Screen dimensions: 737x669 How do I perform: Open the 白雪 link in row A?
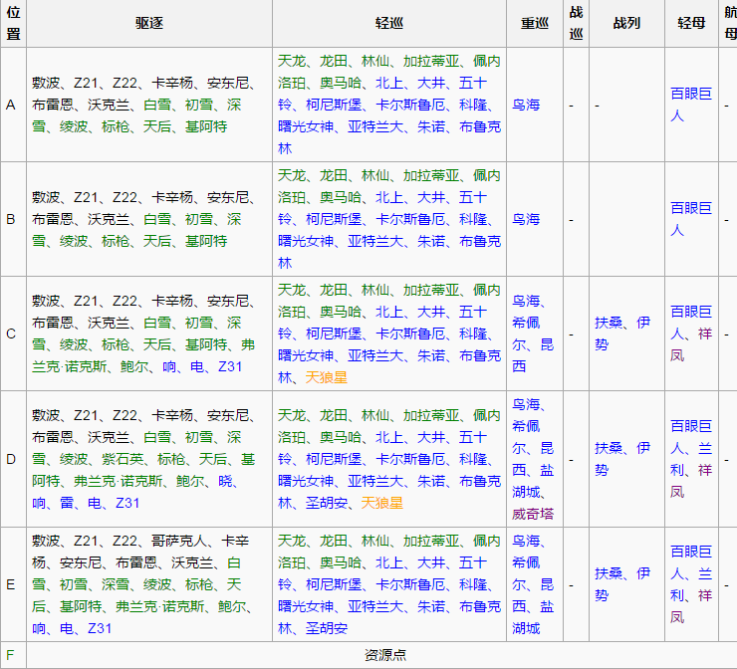pos(157,105)
